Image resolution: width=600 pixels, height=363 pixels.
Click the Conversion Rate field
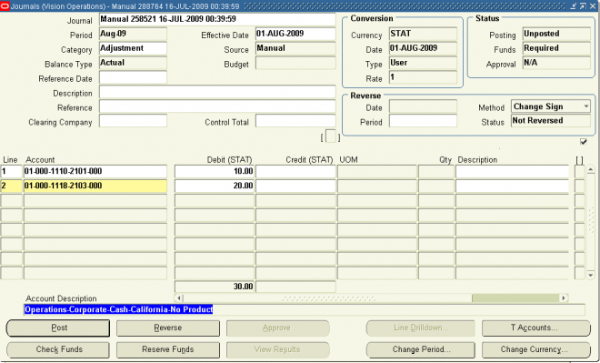click(423, 77)
